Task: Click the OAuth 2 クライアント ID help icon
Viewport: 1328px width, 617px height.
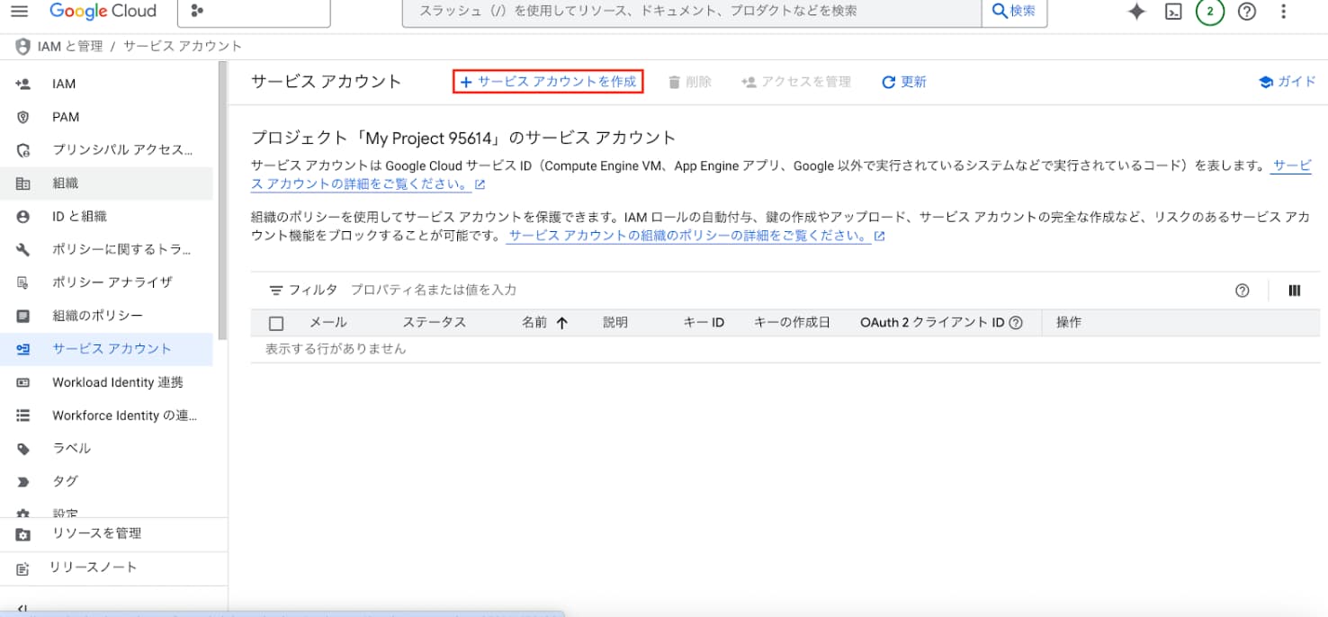Action: [1016, 323]
